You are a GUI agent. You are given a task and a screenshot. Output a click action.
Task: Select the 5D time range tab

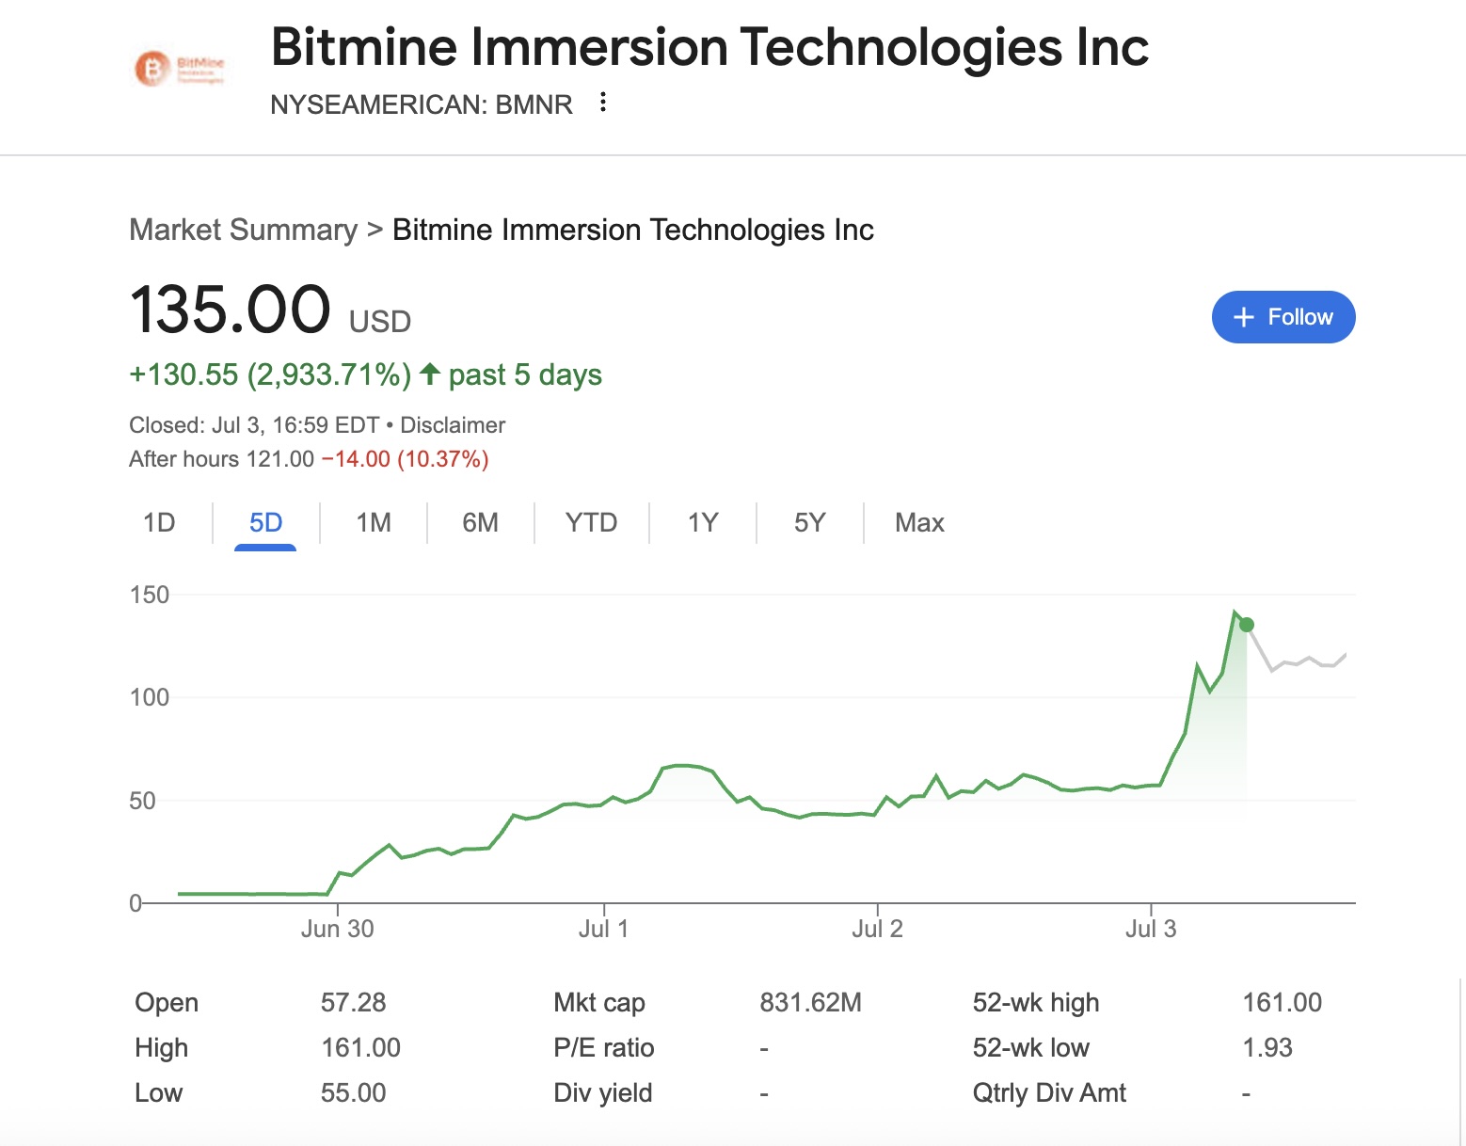pyautogui.click(x=265, y=523)
